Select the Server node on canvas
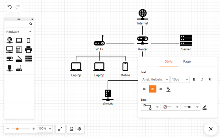220x137 pixels. [x=186, y=40]
